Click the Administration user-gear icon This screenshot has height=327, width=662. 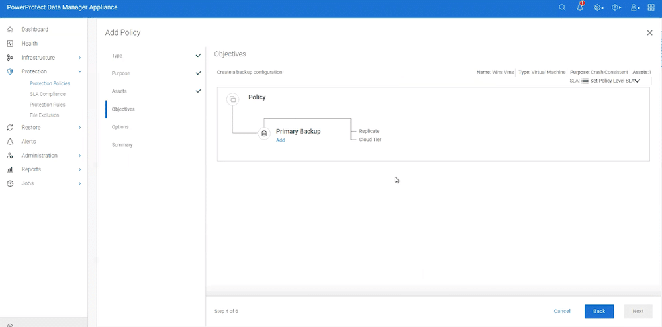tap(10, 156)
